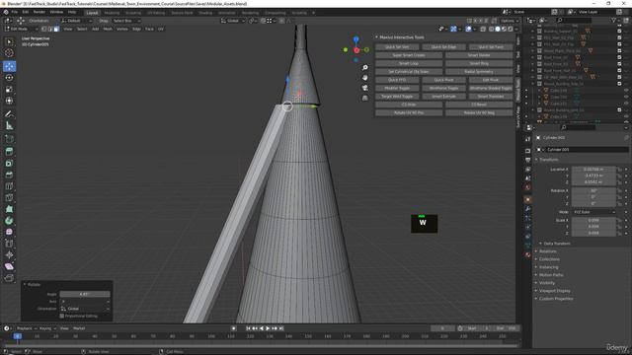Toggle Proportional Editing checkbox in Rotate panel
The width and height of the screenshot is (632, 355).
(61, 316)
